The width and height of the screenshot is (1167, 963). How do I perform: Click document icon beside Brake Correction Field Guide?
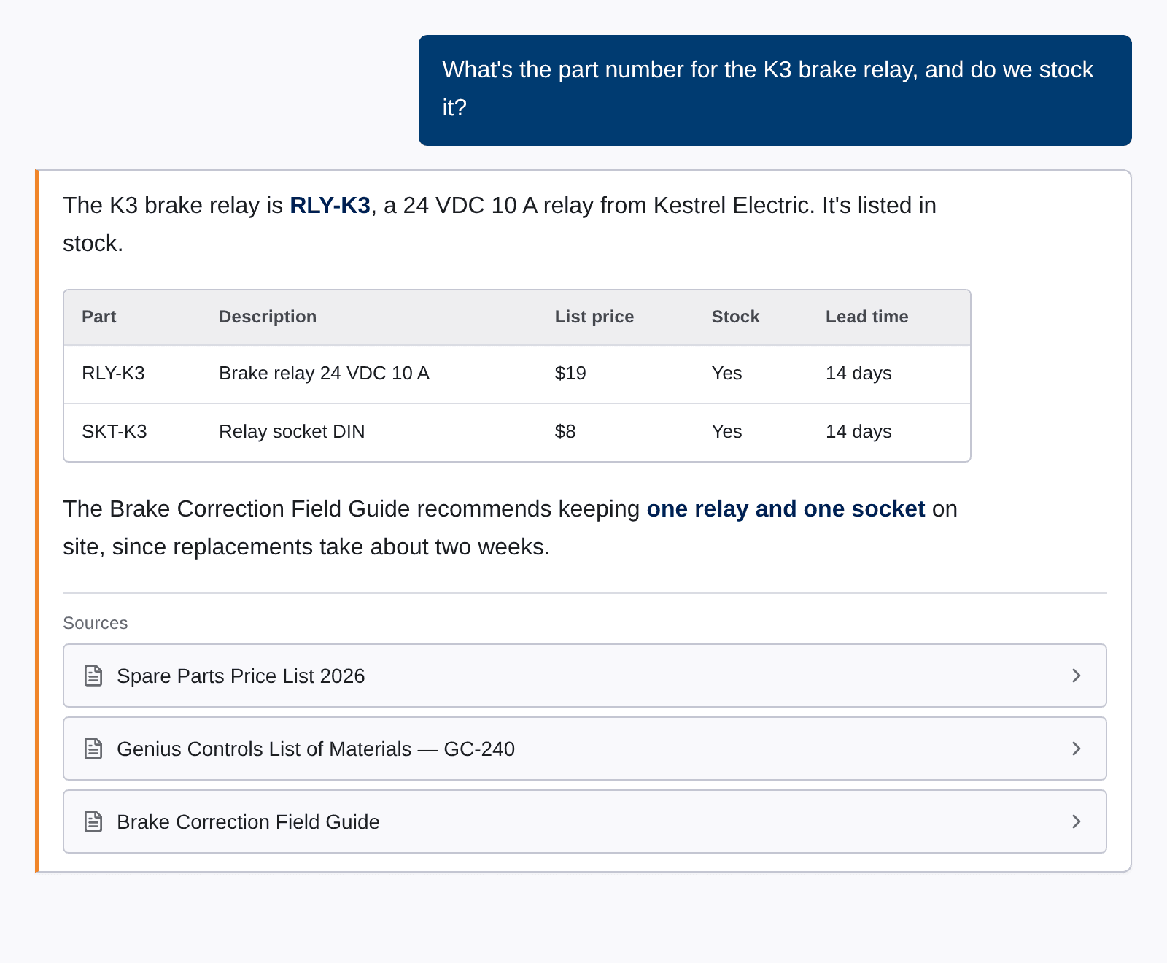tap(93, 821)
